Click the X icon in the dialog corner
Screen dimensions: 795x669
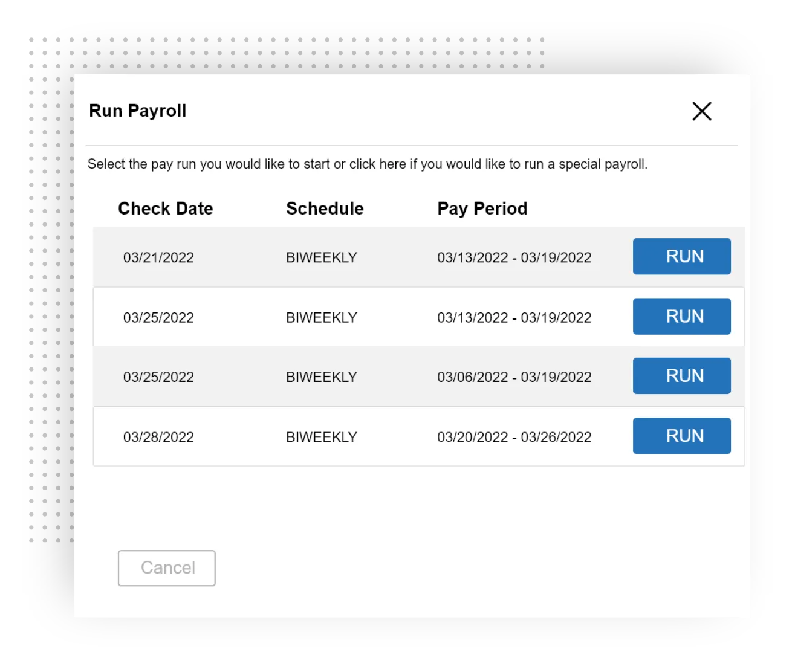701,111
